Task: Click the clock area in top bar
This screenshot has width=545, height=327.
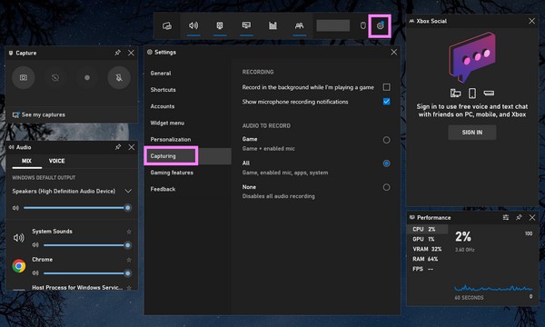Action: pos(333,25)
